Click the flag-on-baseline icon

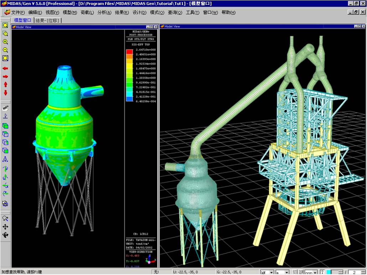click(x=5, y=116)
